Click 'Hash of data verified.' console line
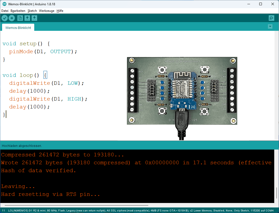279x213 pixels. click(x=38, y=171)
